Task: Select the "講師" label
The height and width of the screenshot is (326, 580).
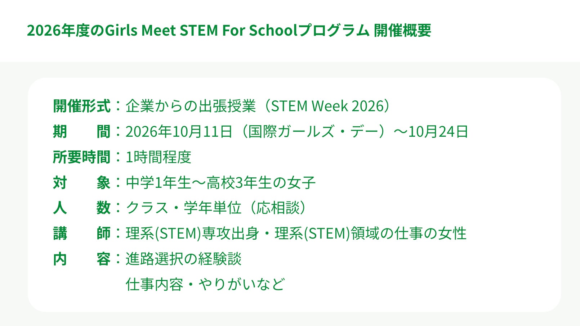Action: 82,234
